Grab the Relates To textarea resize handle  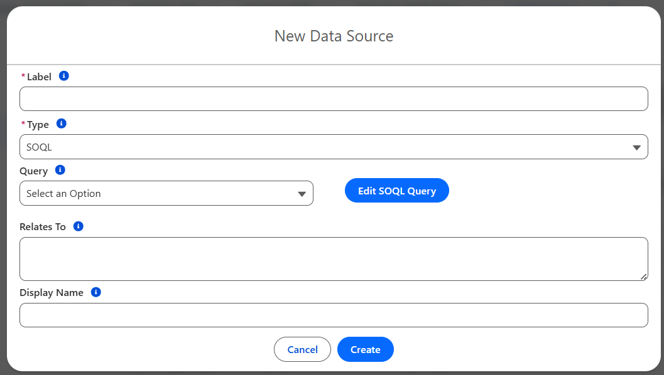(644, 277)
